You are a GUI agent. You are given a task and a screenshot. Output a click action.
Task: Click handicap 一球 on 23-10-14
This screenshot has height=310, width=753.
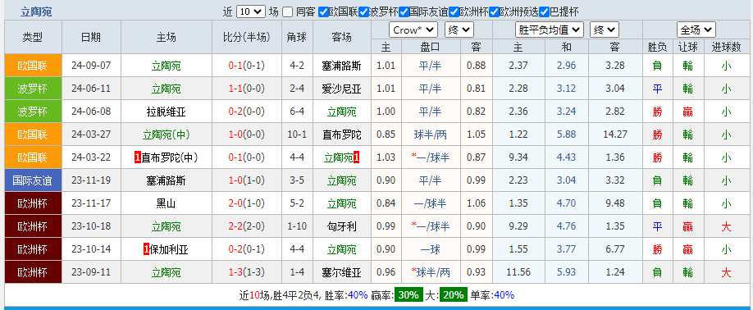(x=431, y=249)
